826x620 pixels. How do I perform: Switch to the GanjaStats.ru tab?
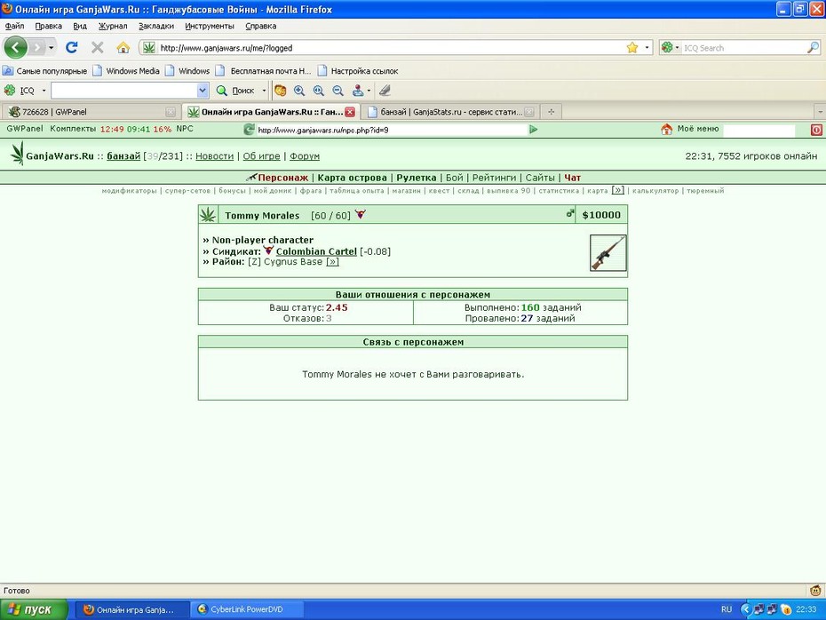[450, 112]
